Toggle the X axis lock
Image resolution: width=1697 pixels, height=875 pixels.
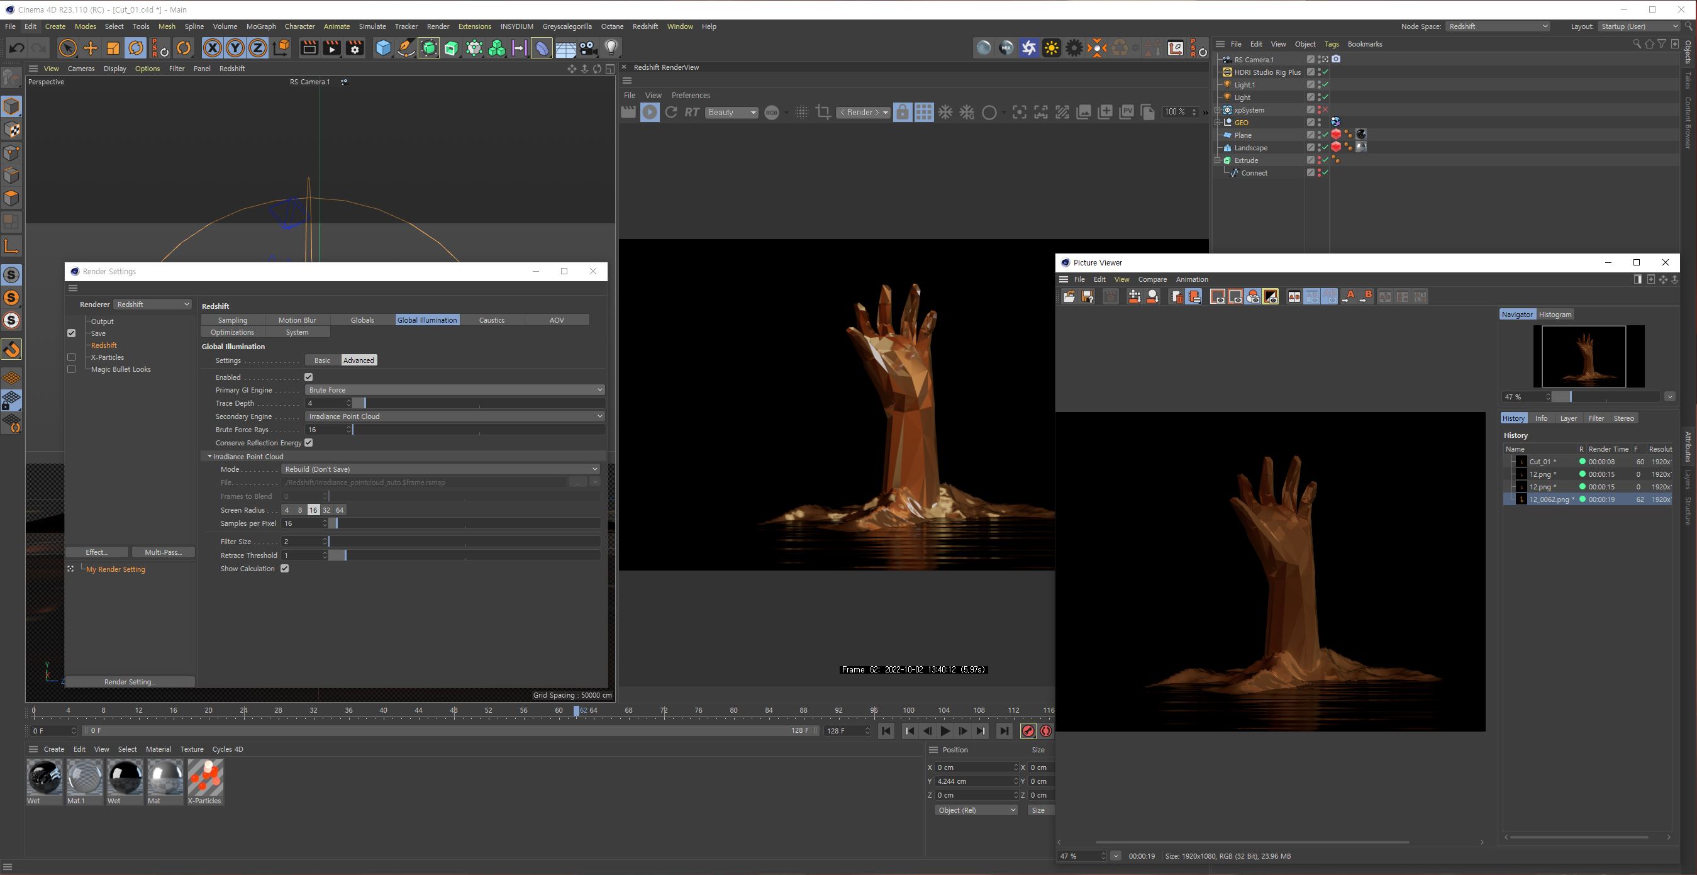click(x=212, y=48)
